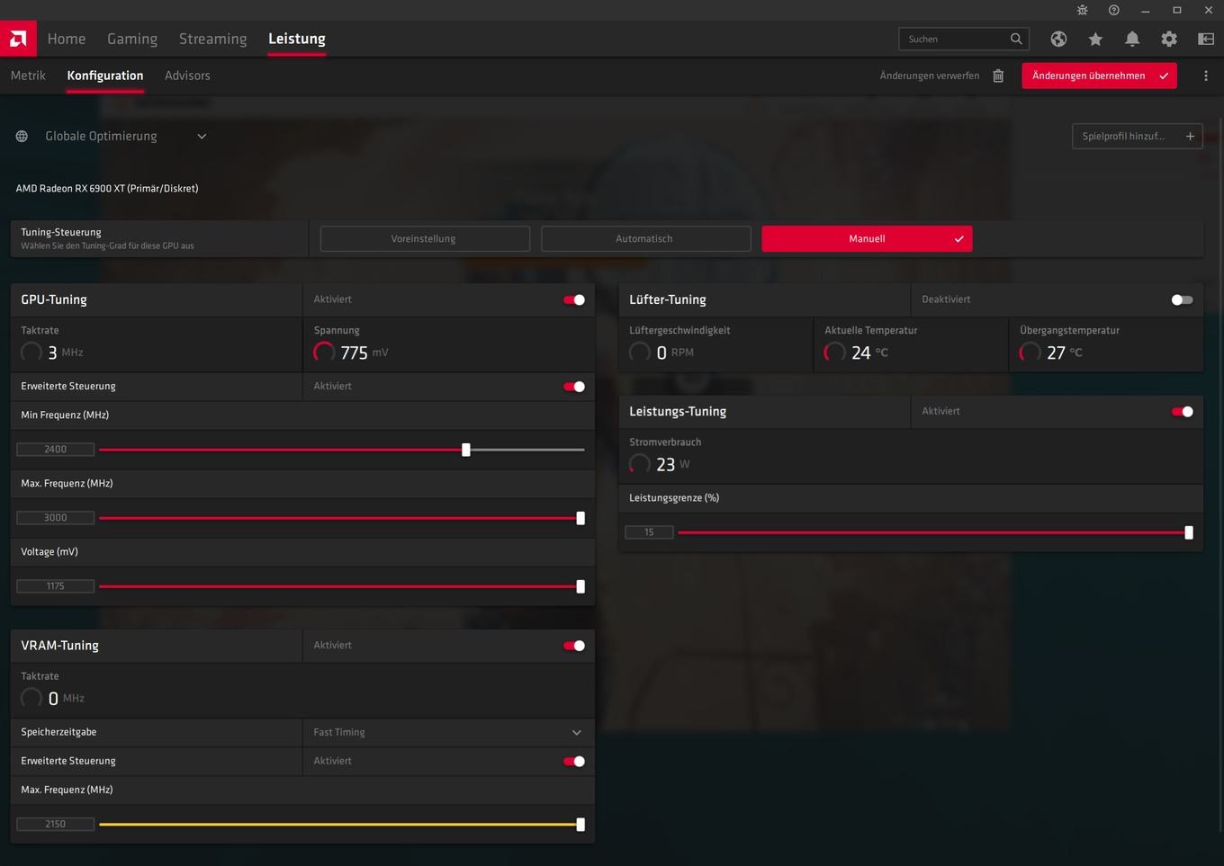The height and width of the screenshot is (866, 1224).
Task: Click Änderungen übernehmen button
Action: [x=1099, y=76]
